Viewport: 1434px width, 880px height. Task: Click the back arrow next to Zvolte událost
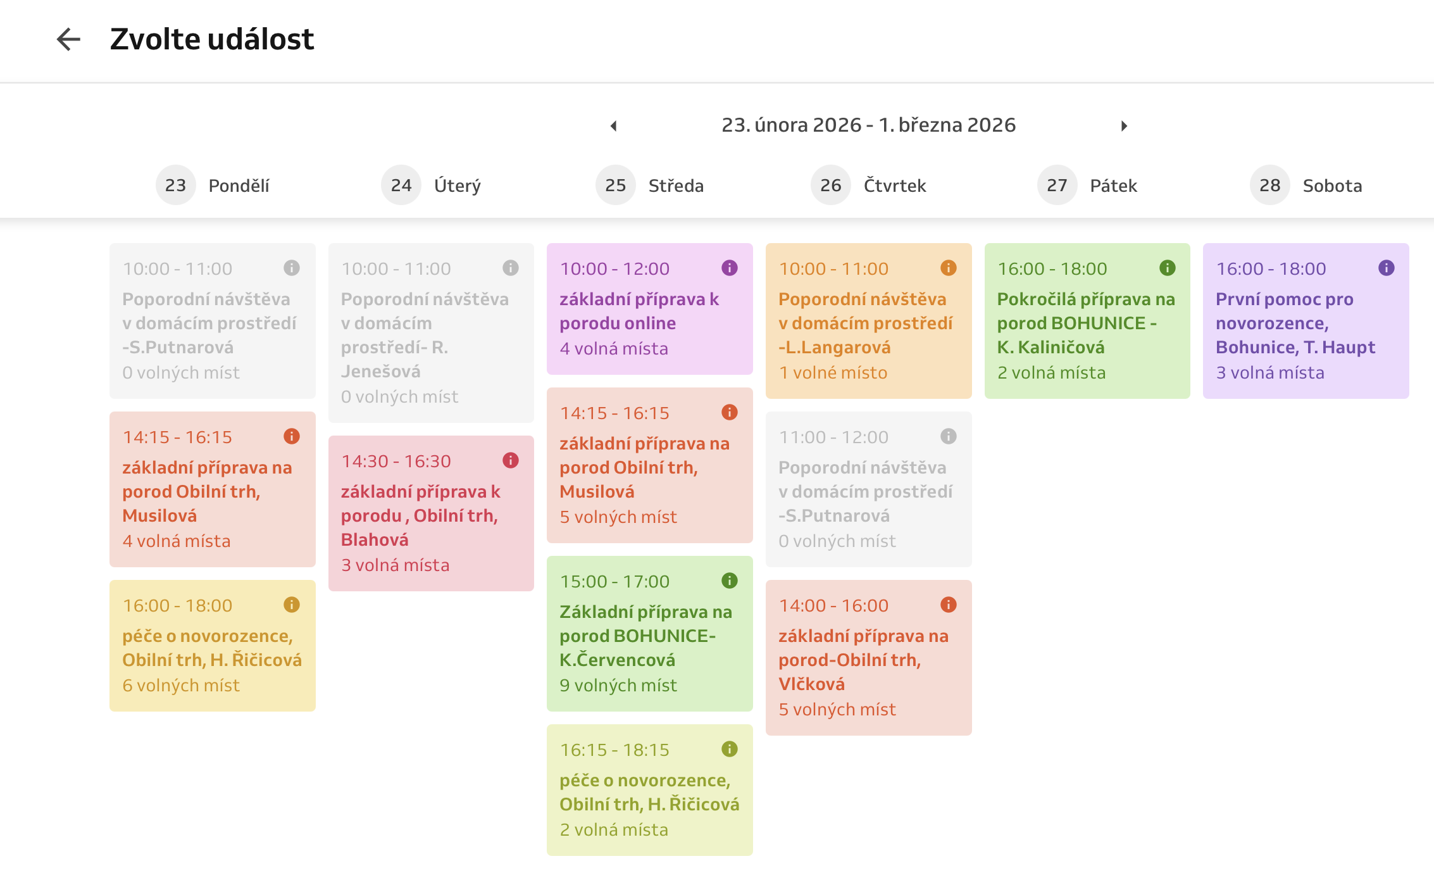point(68,39)
